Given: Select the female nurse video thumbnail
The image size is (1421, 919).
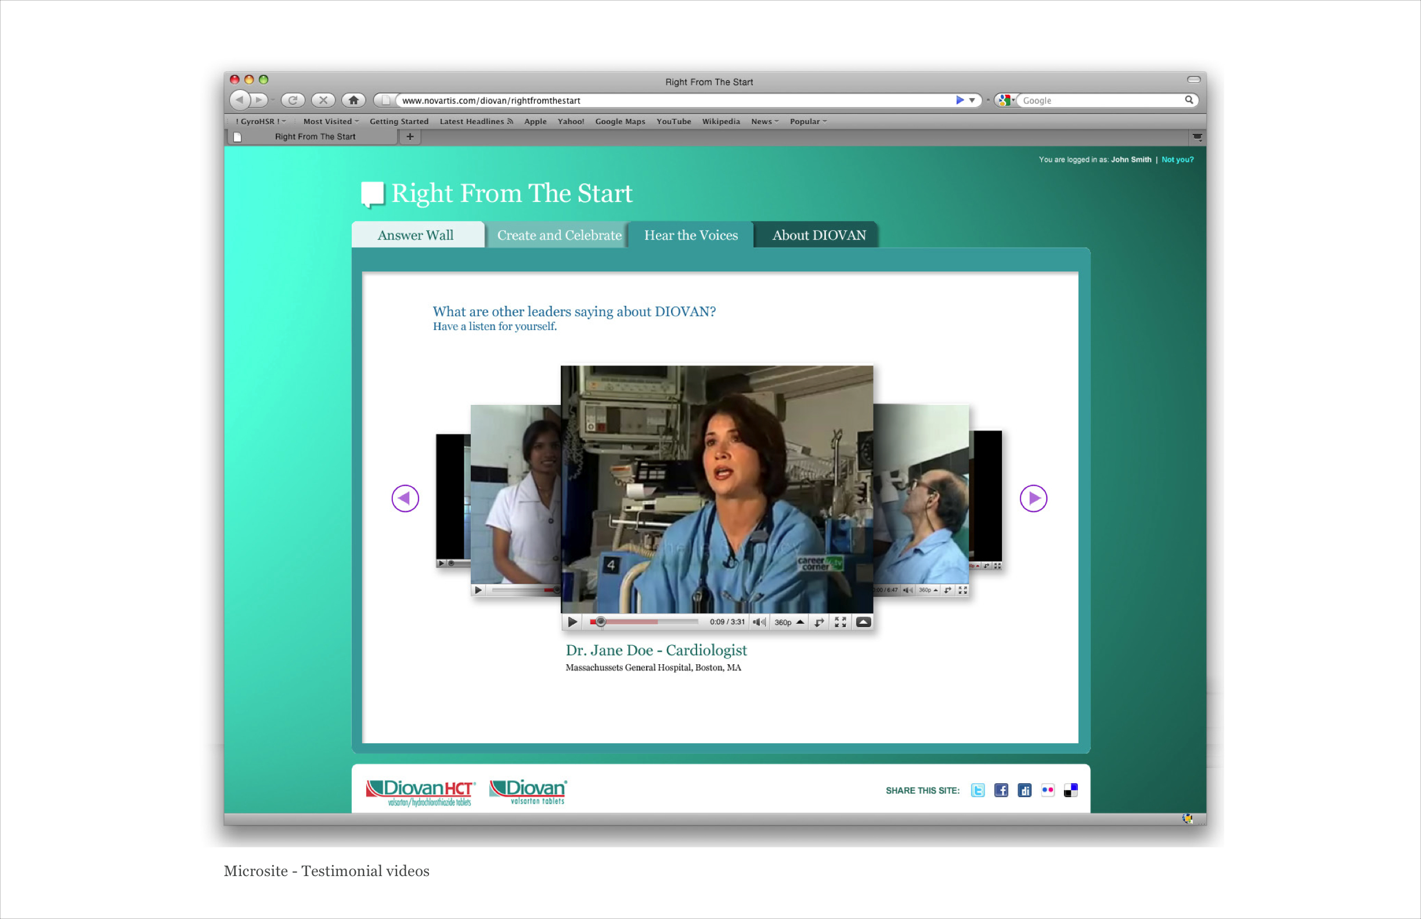Looking at the screenshot, I should click(515, 494).
